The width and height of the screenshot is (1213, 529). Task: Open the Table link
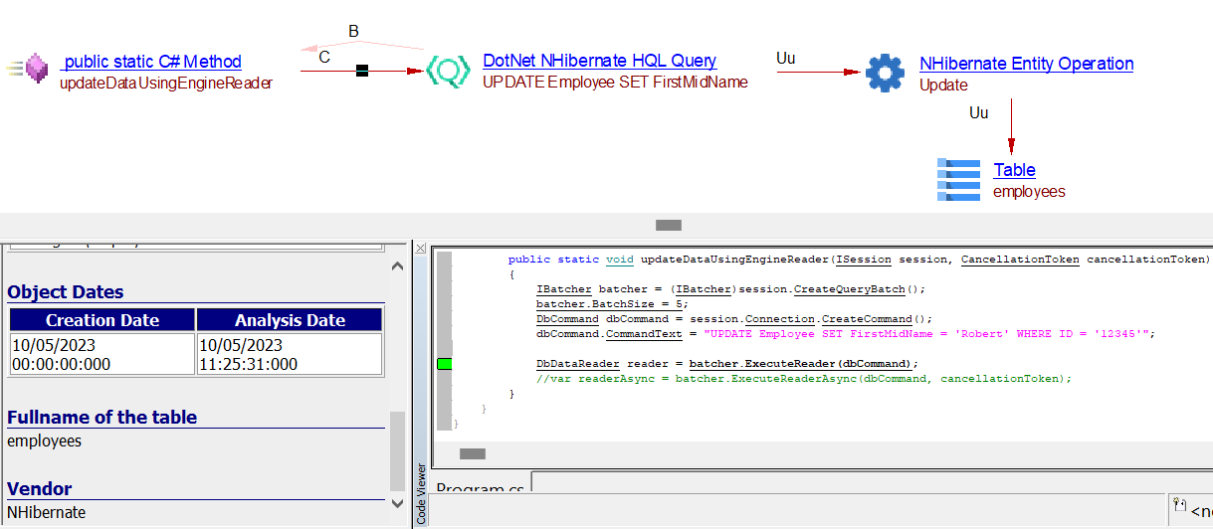(1014, 170)
